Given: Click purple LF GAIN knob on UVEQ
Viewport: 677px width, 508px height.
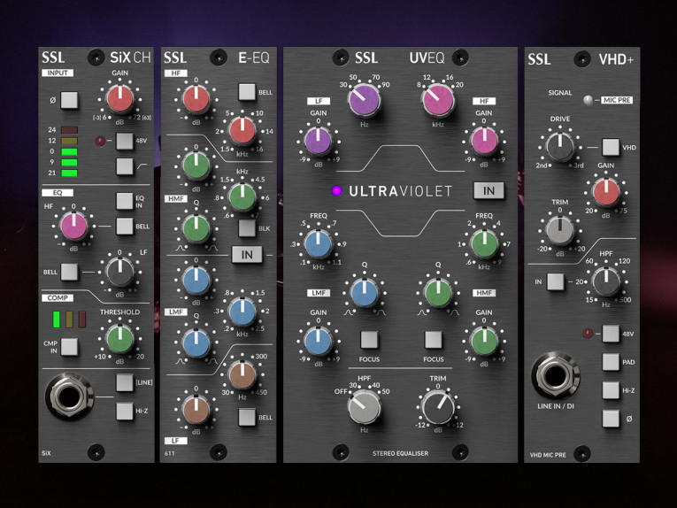Looking at the screenshot, I should pyautogui.click(x=319, y=140).
